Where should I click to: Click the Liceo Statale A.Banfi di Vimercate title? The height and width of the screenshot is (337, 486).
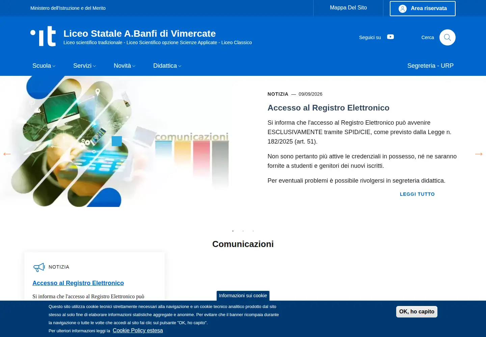click(139, 33)
